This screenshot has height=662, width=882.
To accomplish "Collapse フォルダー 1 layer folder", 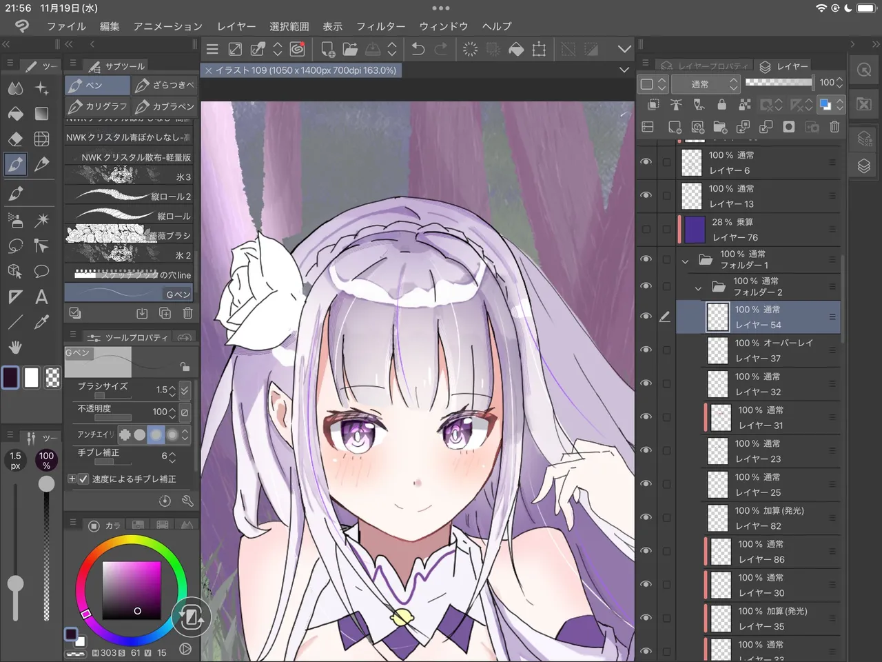I will (x=685, y=261).
